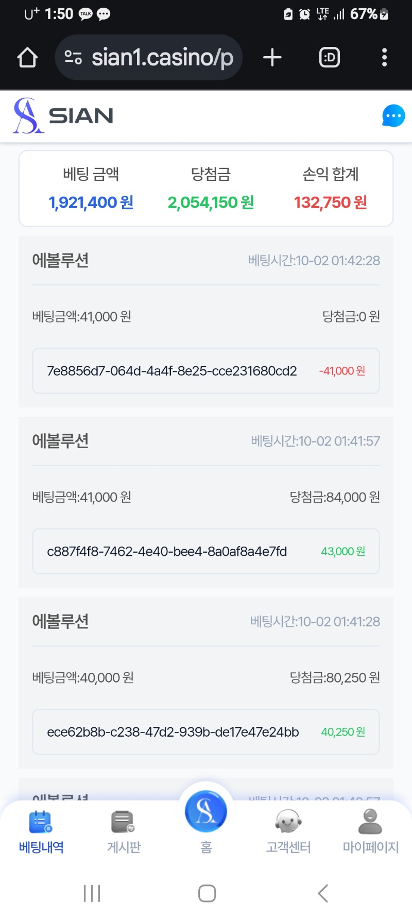The image size is (412, 919).
Task: Tap the Android home navigation button
Action: [207, 893]
